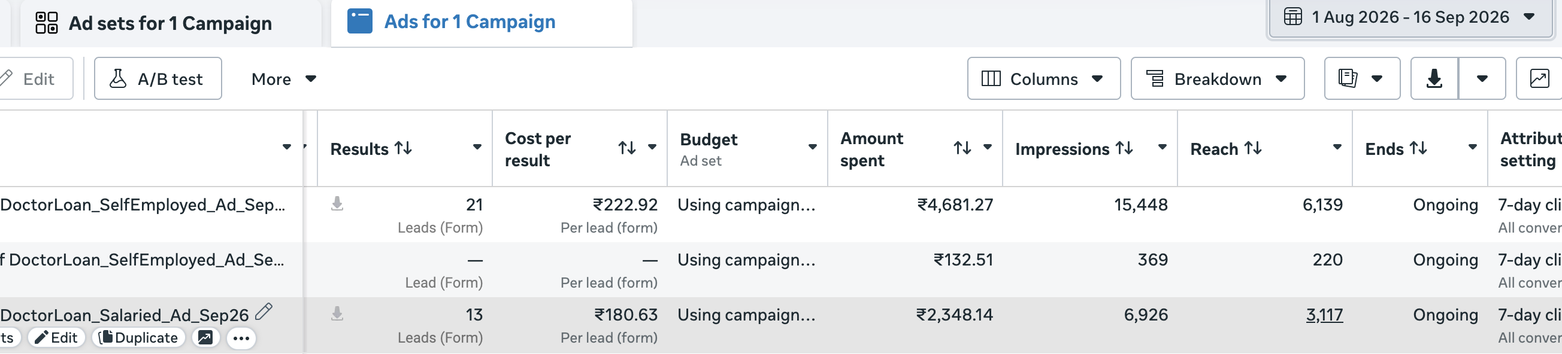Open Results column options caret
This screenshot has width=1562, height=354.
point(477,147)
